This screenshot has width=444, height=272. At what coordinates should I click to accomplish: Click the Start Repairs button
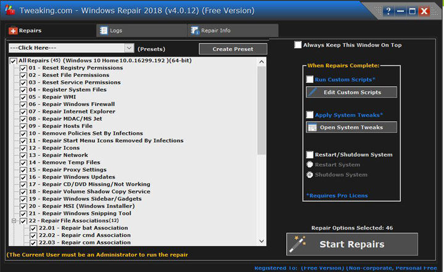[x=352, y=244]
